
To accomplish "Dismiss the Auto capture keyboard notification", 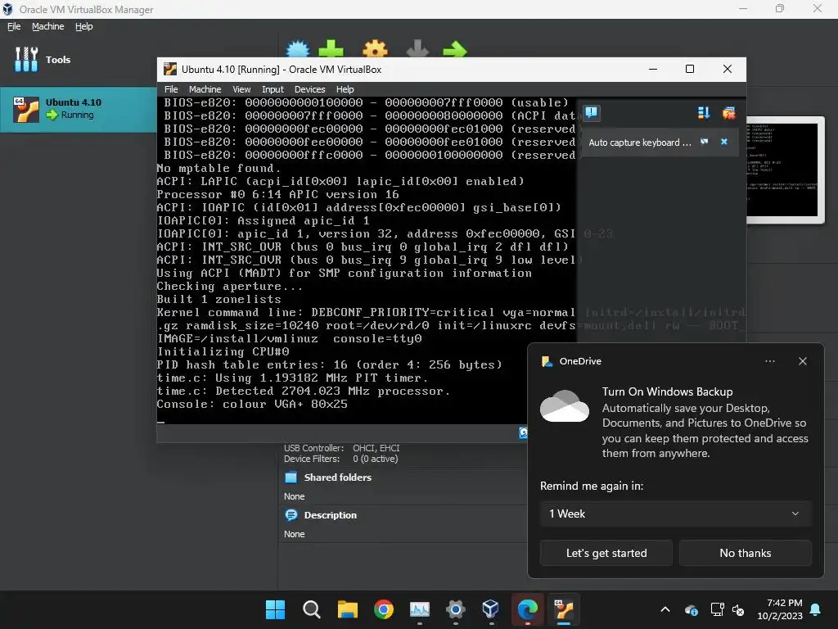I will click(724, 142).
